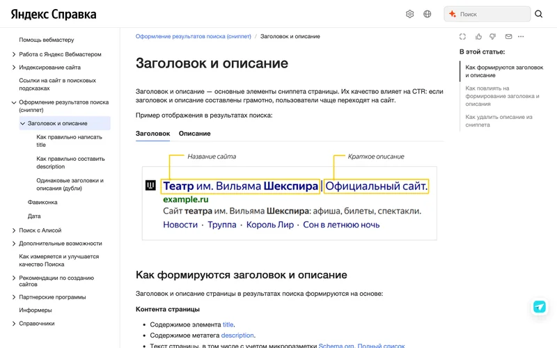Click the theater favicon in snippet example
557x348 pixels.
[150, 185]
